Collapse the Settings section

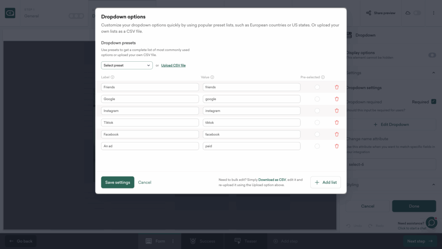coord(434,72)
